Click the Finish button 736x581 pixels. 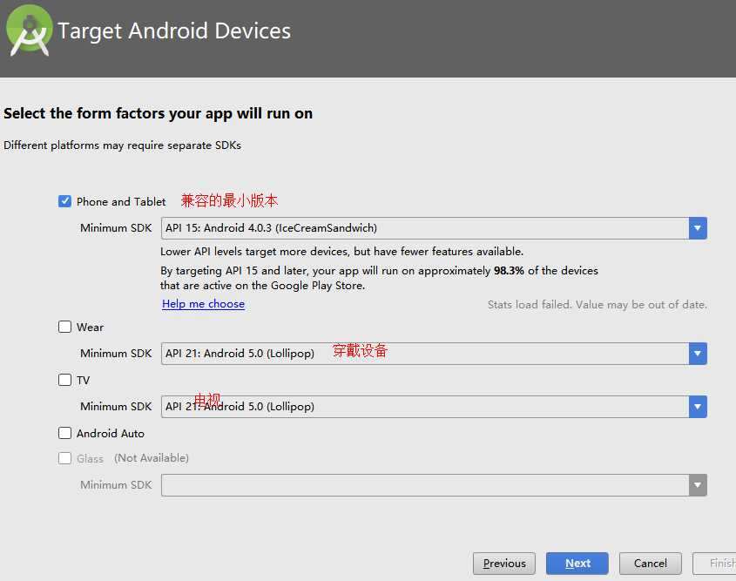pos(714,564)
